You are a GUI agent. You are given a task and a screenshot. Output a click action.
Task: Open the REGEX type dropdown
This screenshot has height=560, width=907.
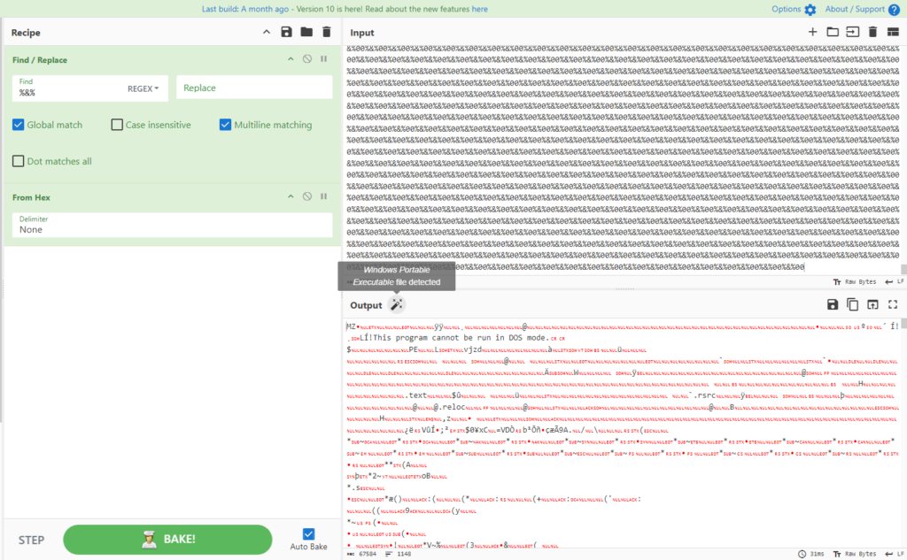pyautogui.click(x=143, y=88)
